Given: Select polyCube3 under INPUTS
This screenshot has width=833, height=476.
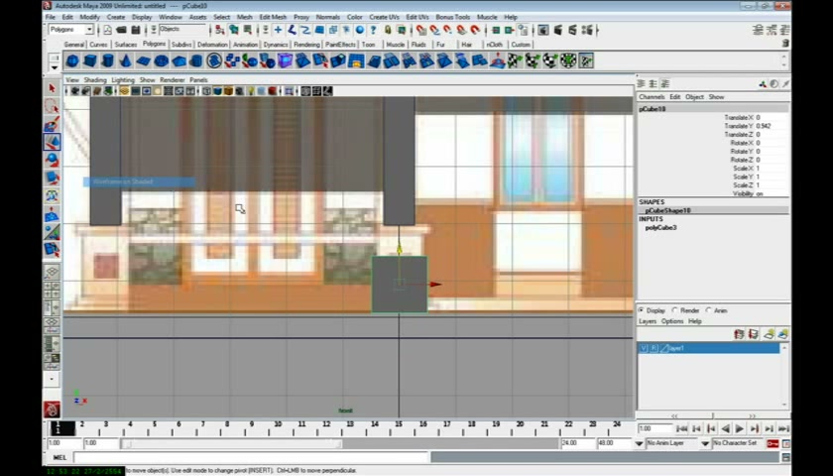Looking at the screenshot, I should (660, 227).
